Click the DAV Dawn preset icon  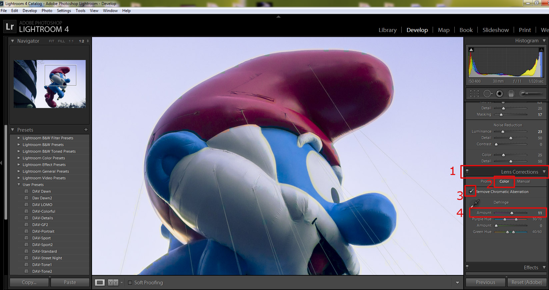pyautogui.click(x=26, y=191)
